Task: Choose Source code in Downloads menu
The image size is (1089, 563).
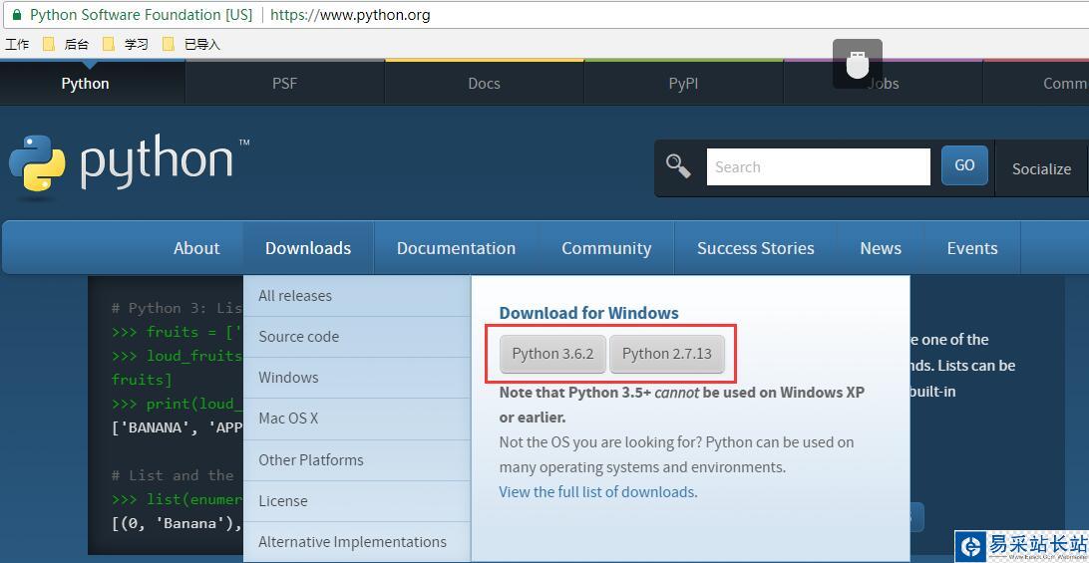Action: (298, 337)
